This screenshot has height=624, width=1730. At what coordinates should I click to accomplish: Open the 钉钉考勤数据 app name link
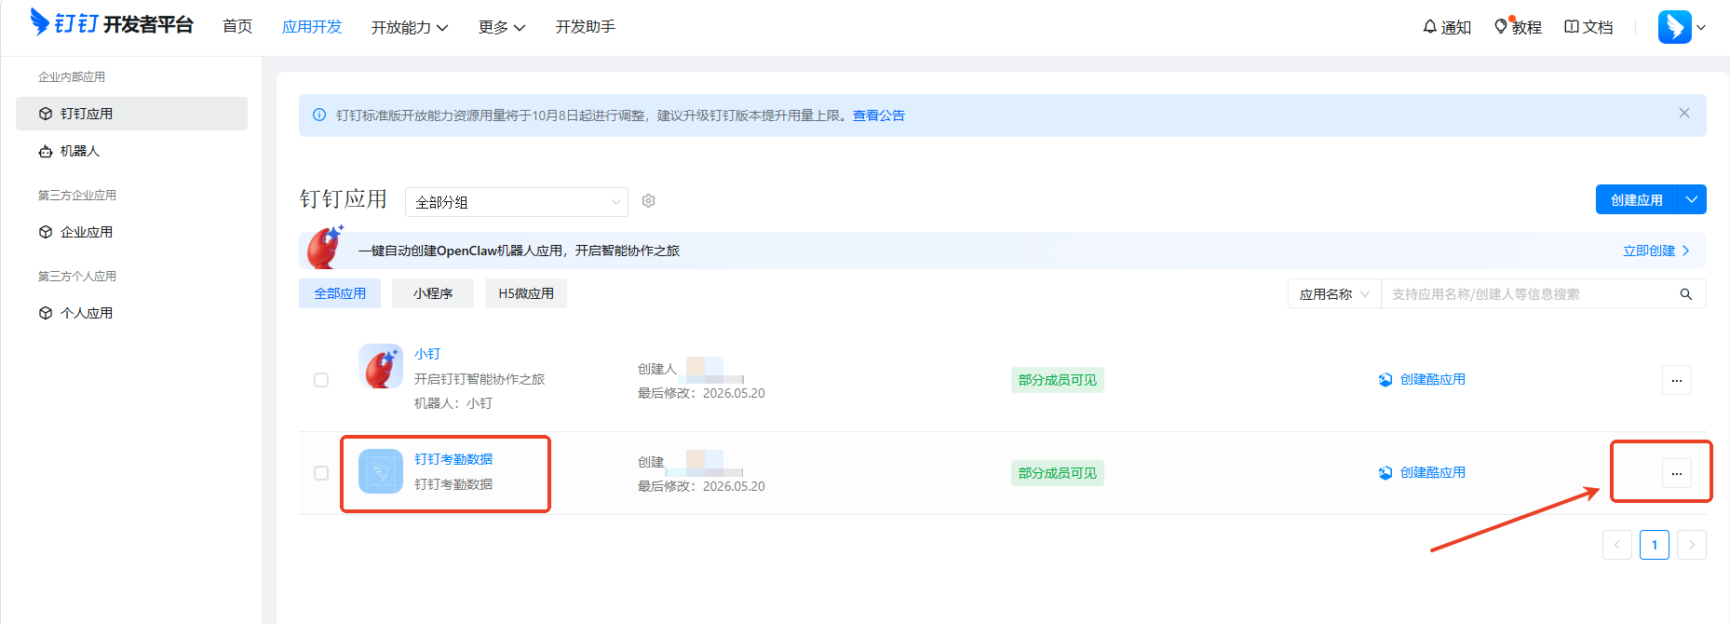(x=453, y=459)
